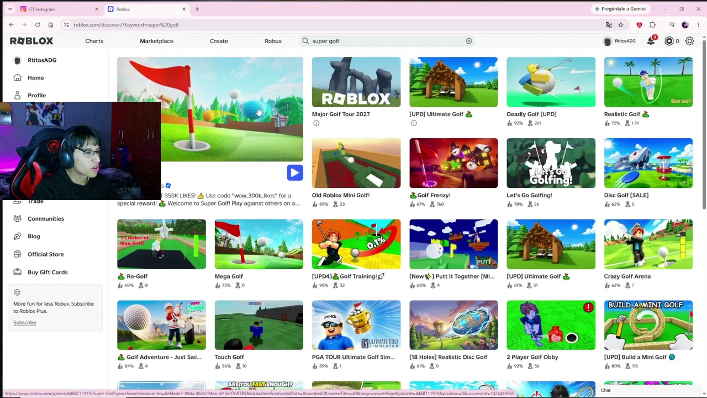This screenshot has width=707, height=398.
Task: Open the Chrome media controls icon
Action: [x=672, y=25]
